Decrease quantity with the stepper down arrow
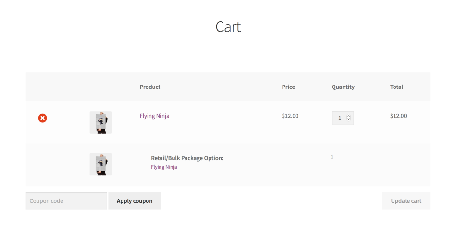 [349, 120]
